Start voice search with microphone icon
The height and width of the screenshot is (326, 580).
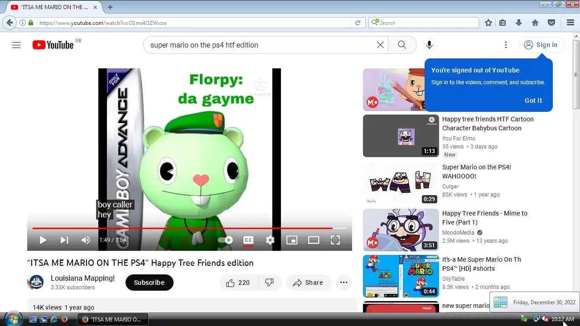pos(429,45)
